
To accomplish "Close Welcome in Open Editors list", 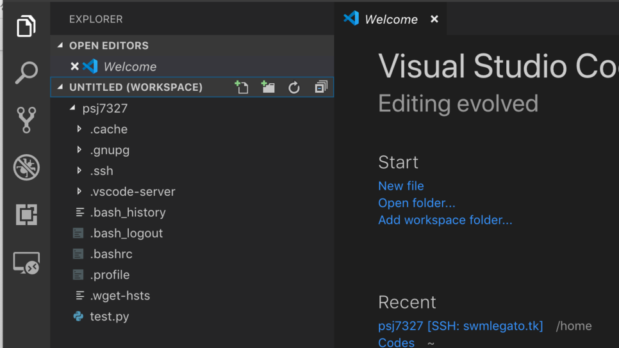I will (74, 67).
